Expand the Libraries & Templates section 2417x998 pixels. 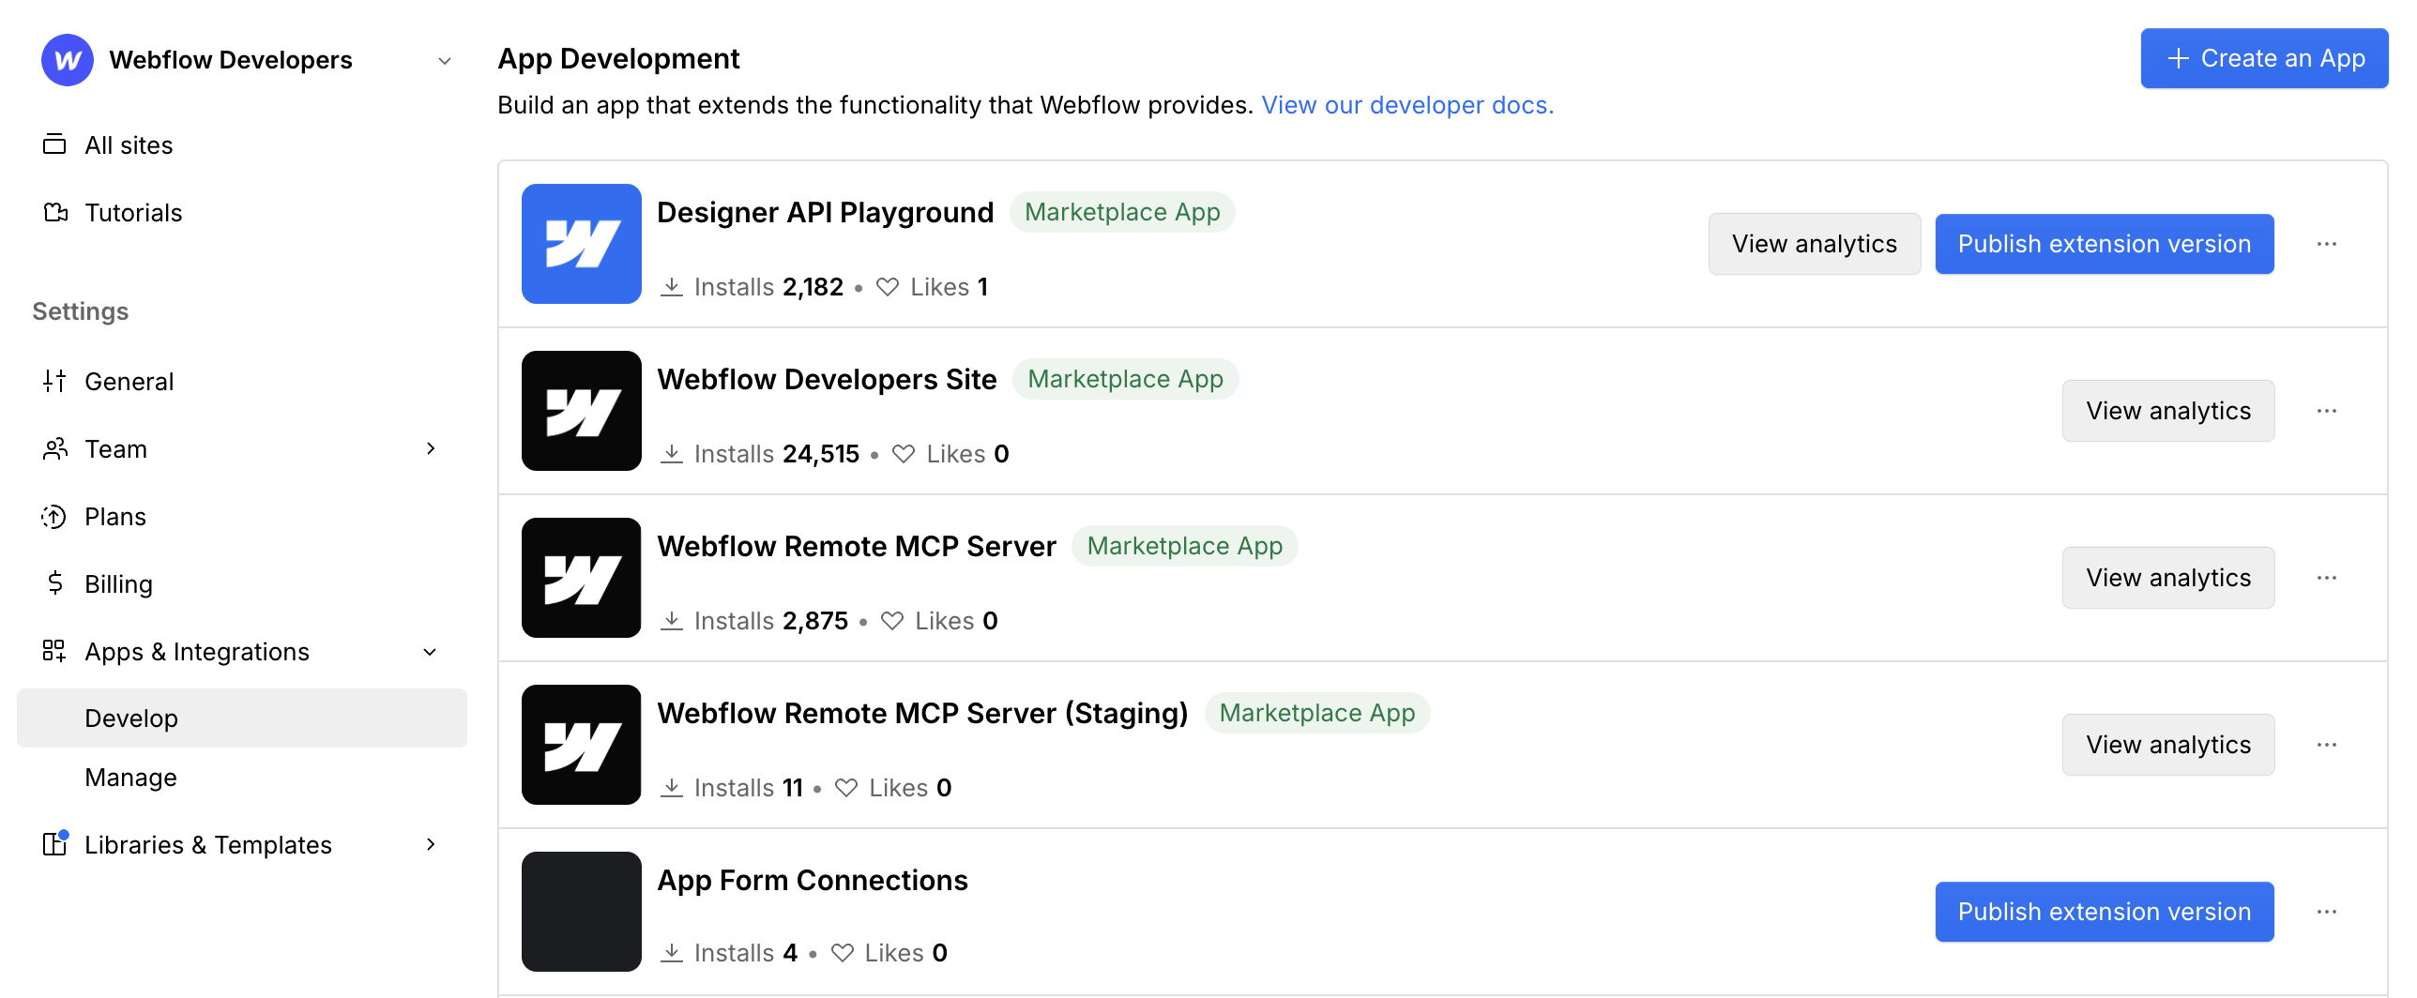click(431, 844)
